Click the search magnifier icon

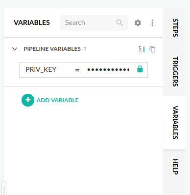point(119,23)
